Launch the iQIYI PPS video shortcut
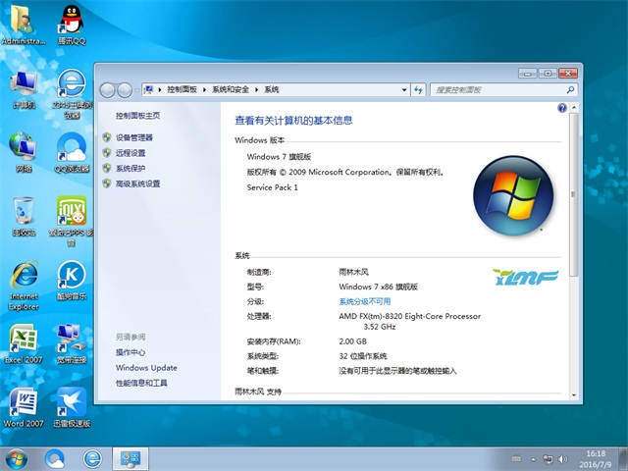 click(x=72, y=221)
